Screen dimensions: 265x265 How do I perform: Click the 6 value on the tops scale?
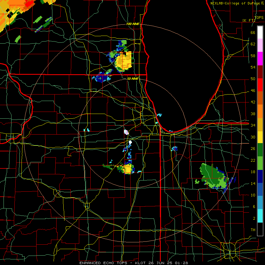(254, 207)
